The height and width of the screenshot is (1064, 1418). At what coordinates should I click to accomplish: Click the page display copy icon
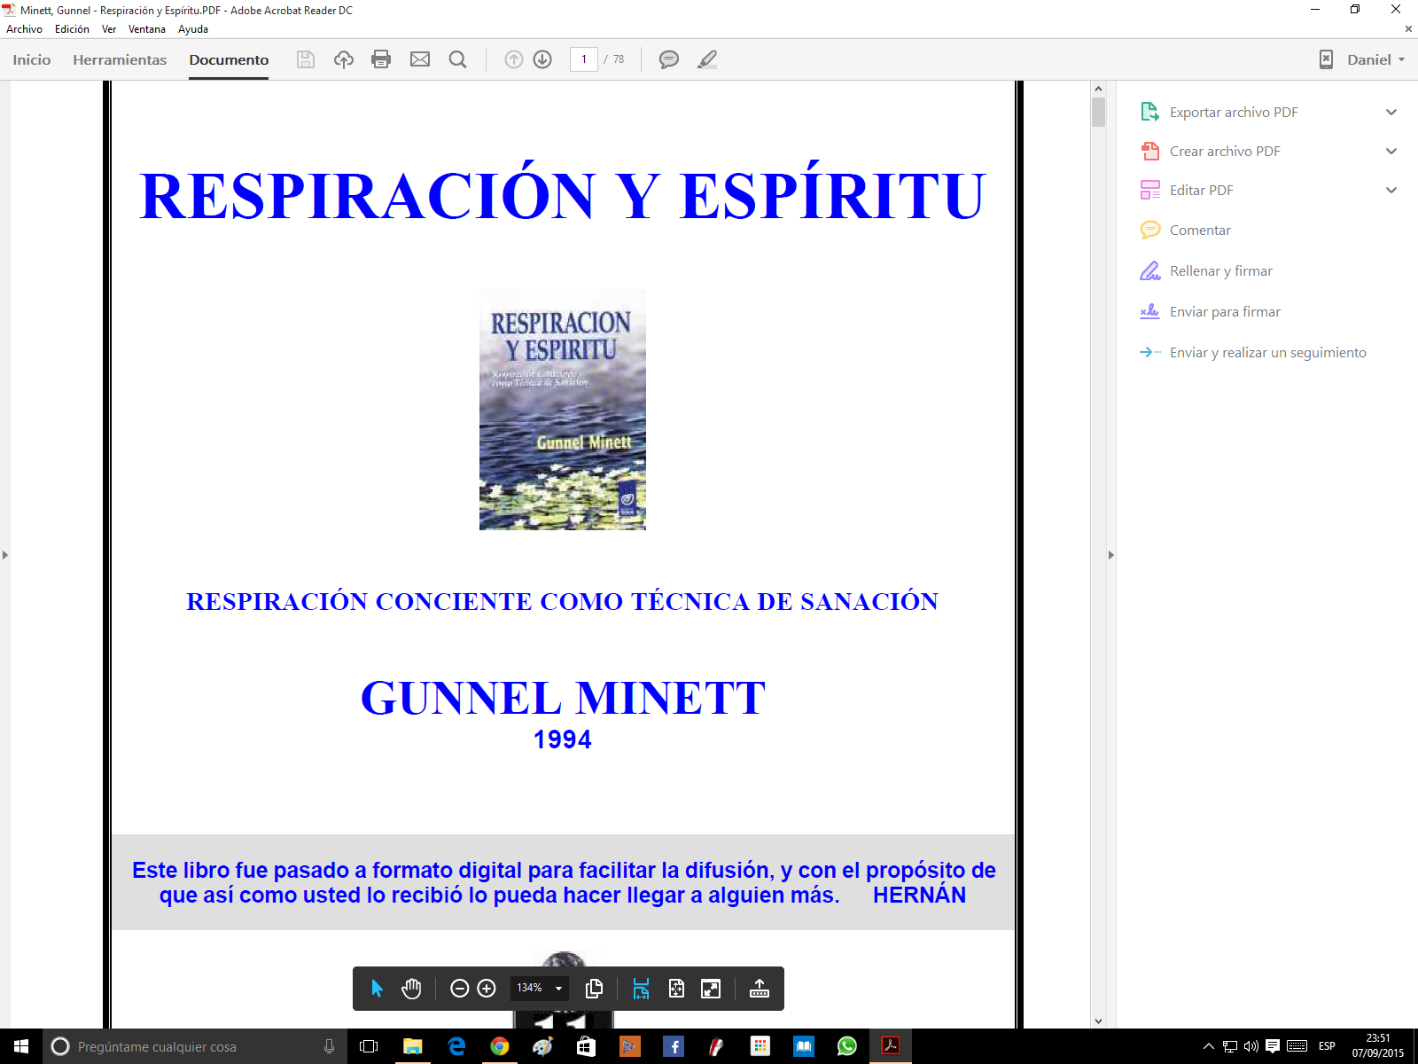point(595,988)
